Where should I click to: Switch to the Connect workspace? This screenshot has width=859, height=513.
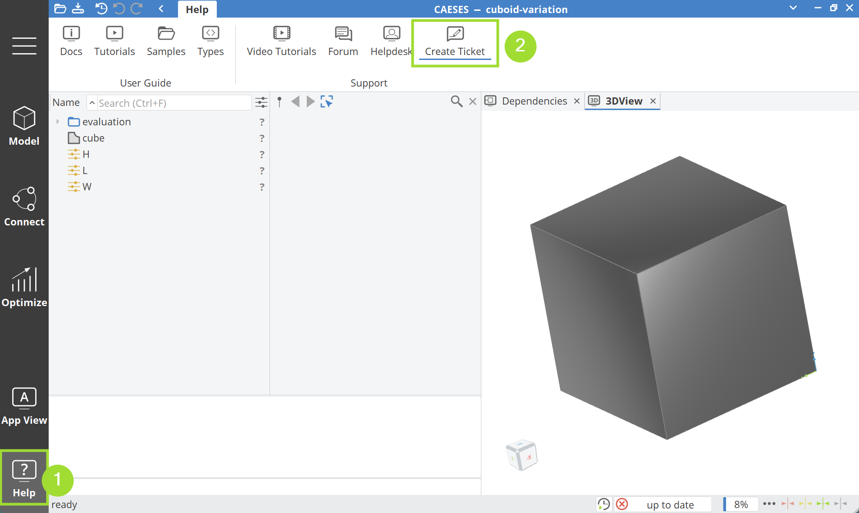[x=24, y=207]
